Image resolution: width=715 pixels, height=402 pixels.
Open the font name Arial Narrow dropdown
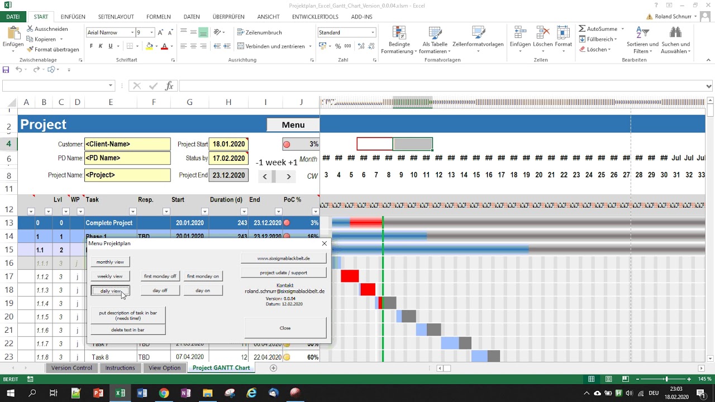[132, 32]
